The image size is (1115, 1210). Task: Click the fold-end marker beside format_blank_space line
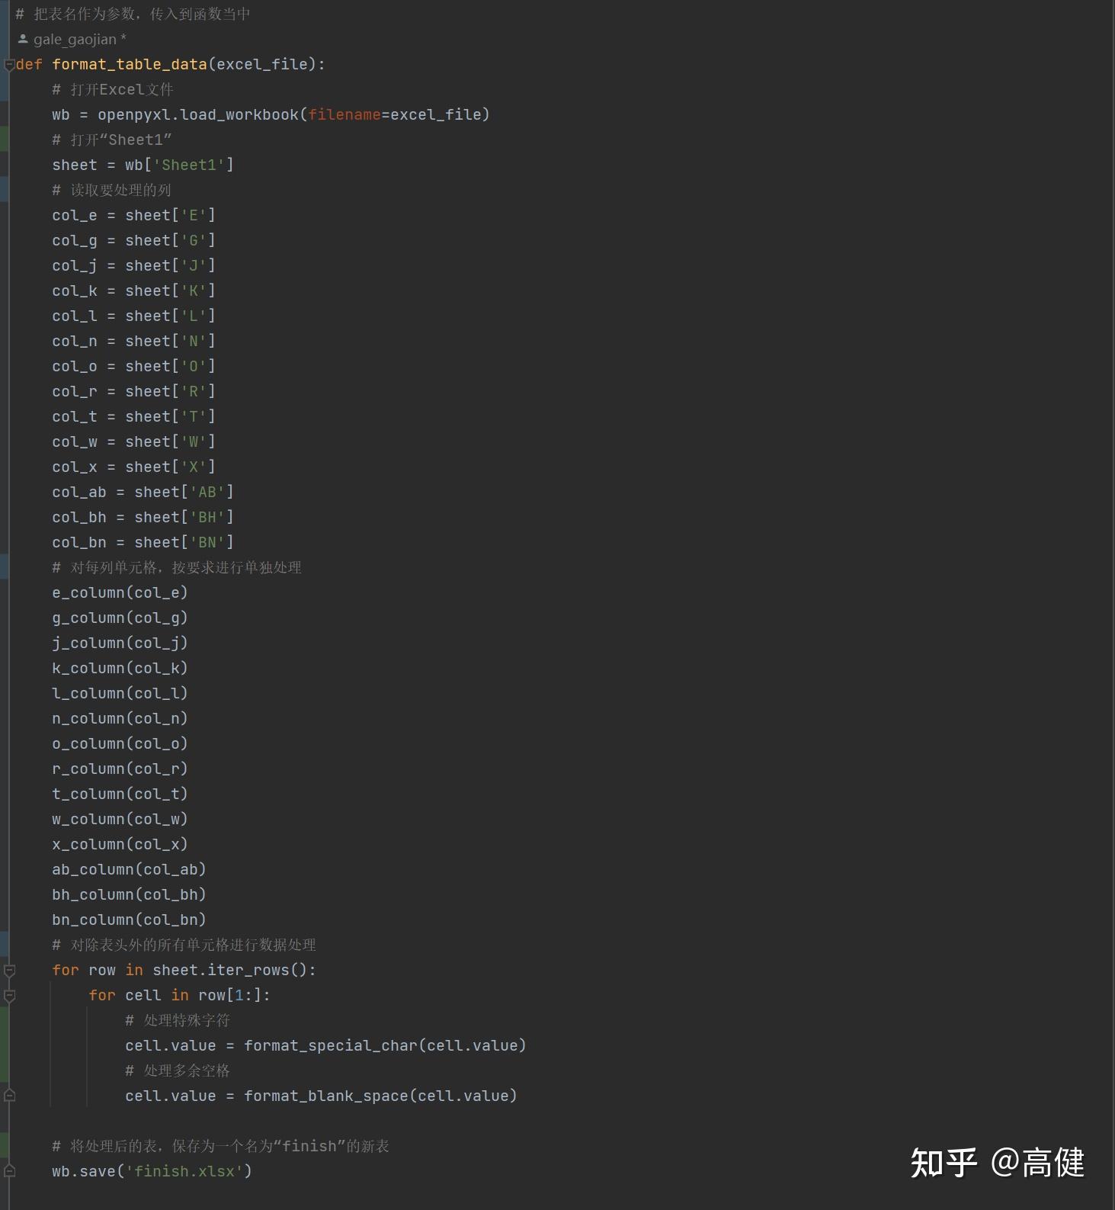pyautogui.click(x=9, y=1096)
